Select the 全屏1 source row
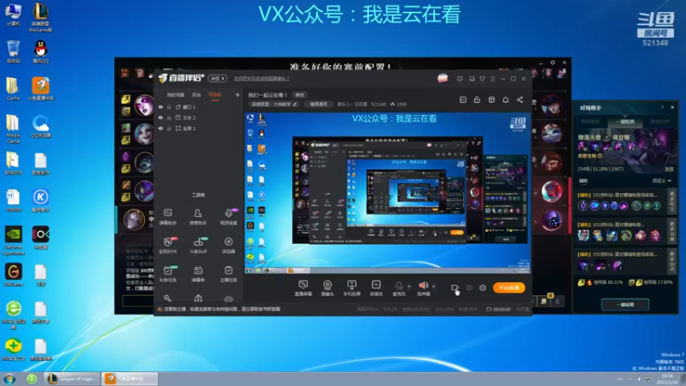 199,128
